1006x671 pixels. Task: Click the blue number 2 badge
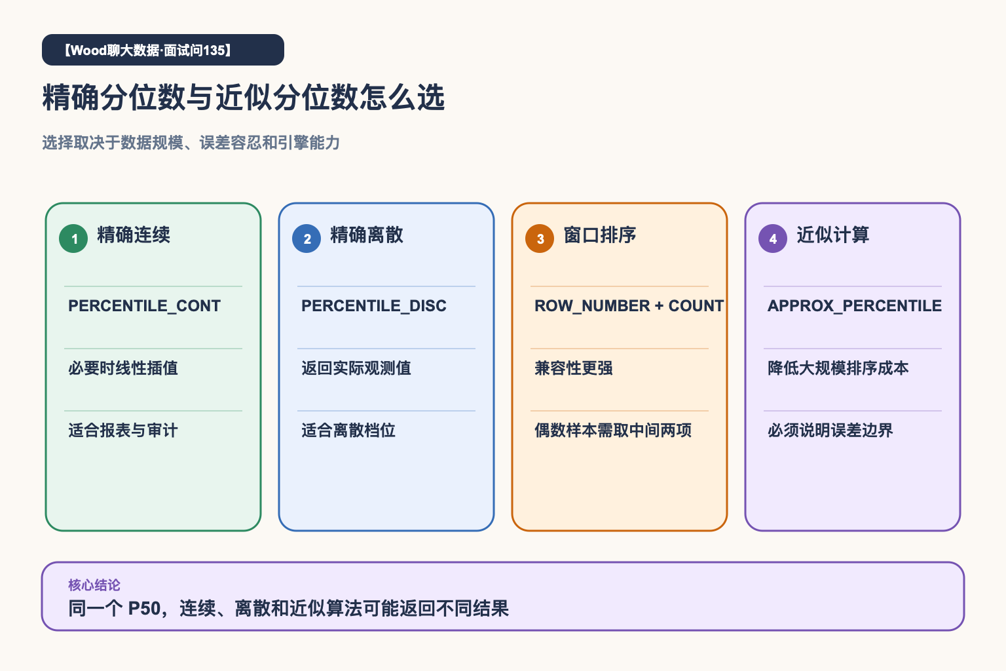coord(307,239)
